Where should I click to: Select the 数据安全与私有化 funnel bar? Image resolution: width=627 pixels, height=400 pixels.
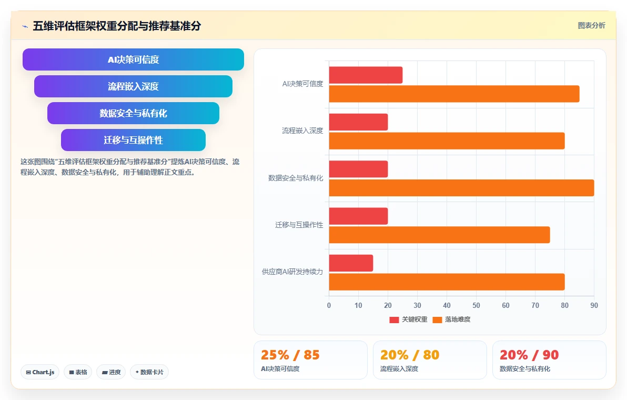click(x=133, y=113)
